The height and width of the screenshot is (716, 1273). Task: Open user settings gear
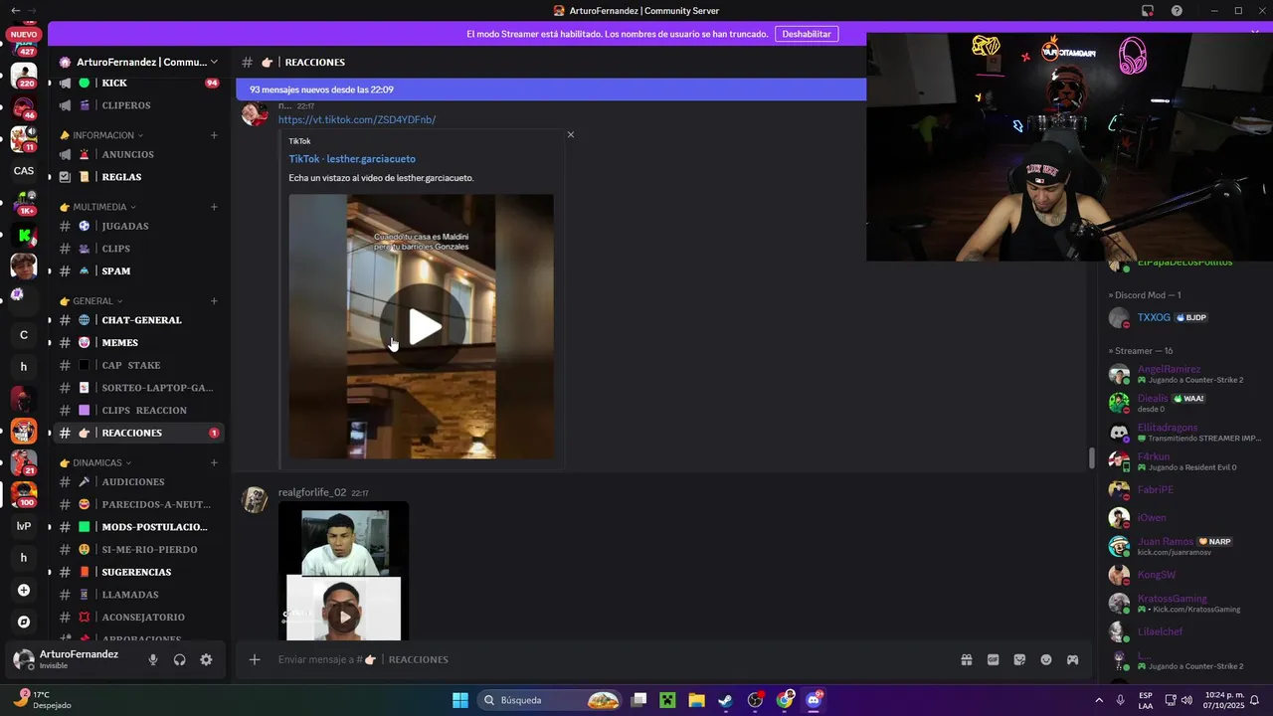click(206, 659)
